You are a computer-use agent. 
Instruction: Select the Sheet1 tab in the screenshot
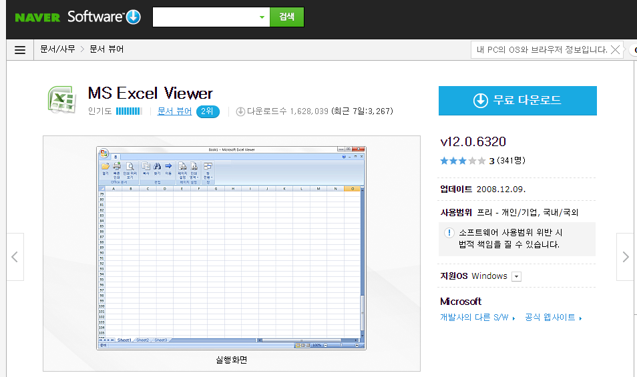coord(124,340)
